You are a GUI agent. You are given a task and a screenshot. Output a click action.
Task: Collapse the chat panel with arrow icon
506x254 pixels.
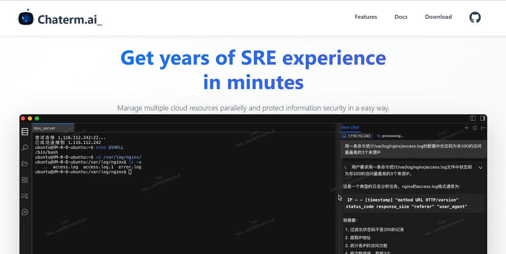483,128
